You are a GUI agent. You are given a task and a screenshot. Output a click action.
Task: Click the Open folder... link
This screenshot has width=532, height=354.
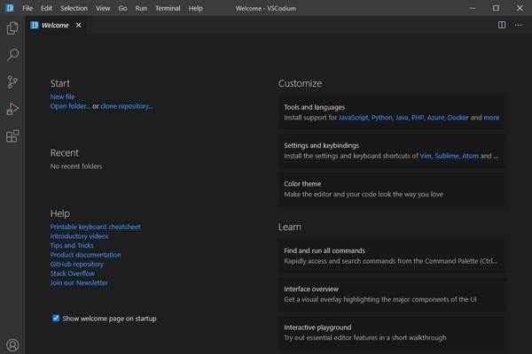point(70,106)
